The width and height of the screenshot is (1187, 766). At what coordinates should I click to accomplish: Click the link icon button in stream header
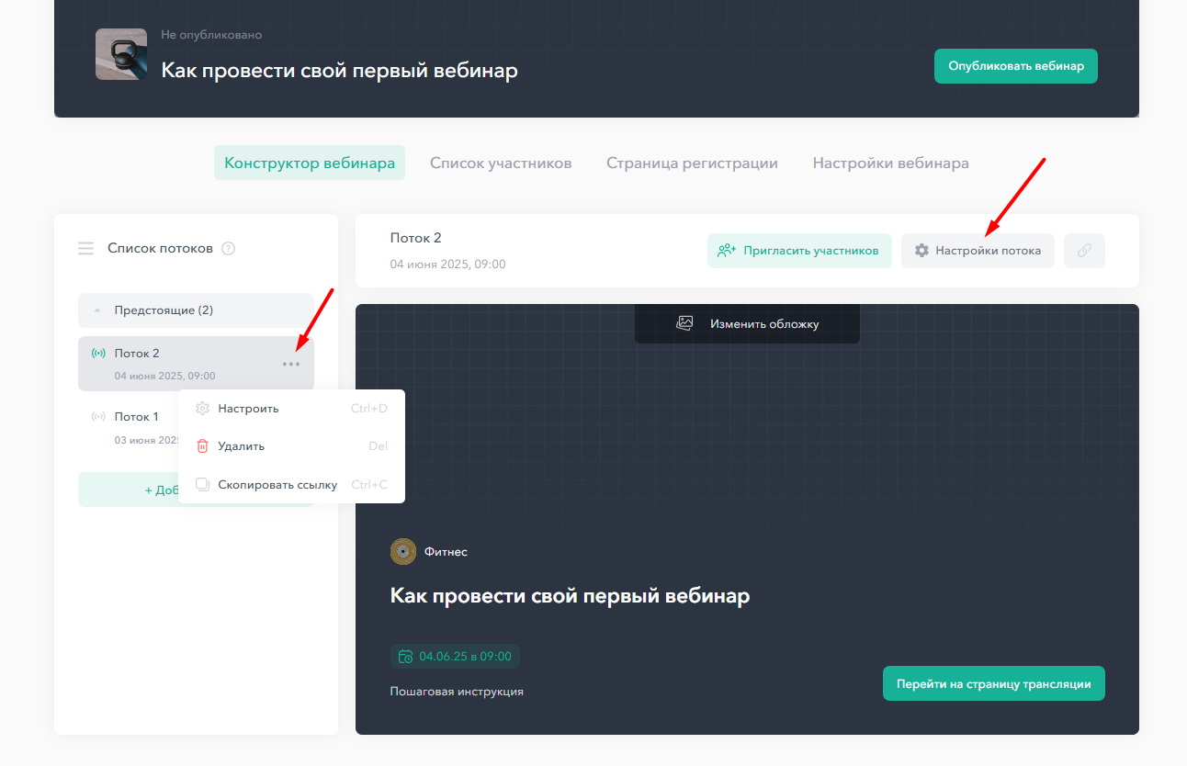coord(1084,251)
